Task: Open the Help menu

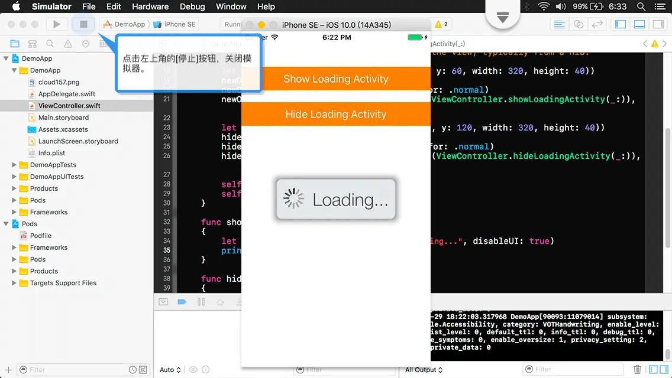Action: pyautogui.click(x=266, y=6)
